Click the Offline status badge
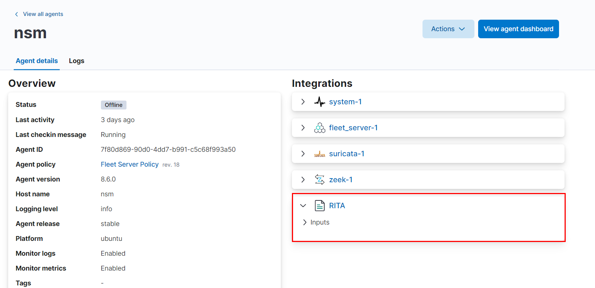 click(x=114, y=105)
